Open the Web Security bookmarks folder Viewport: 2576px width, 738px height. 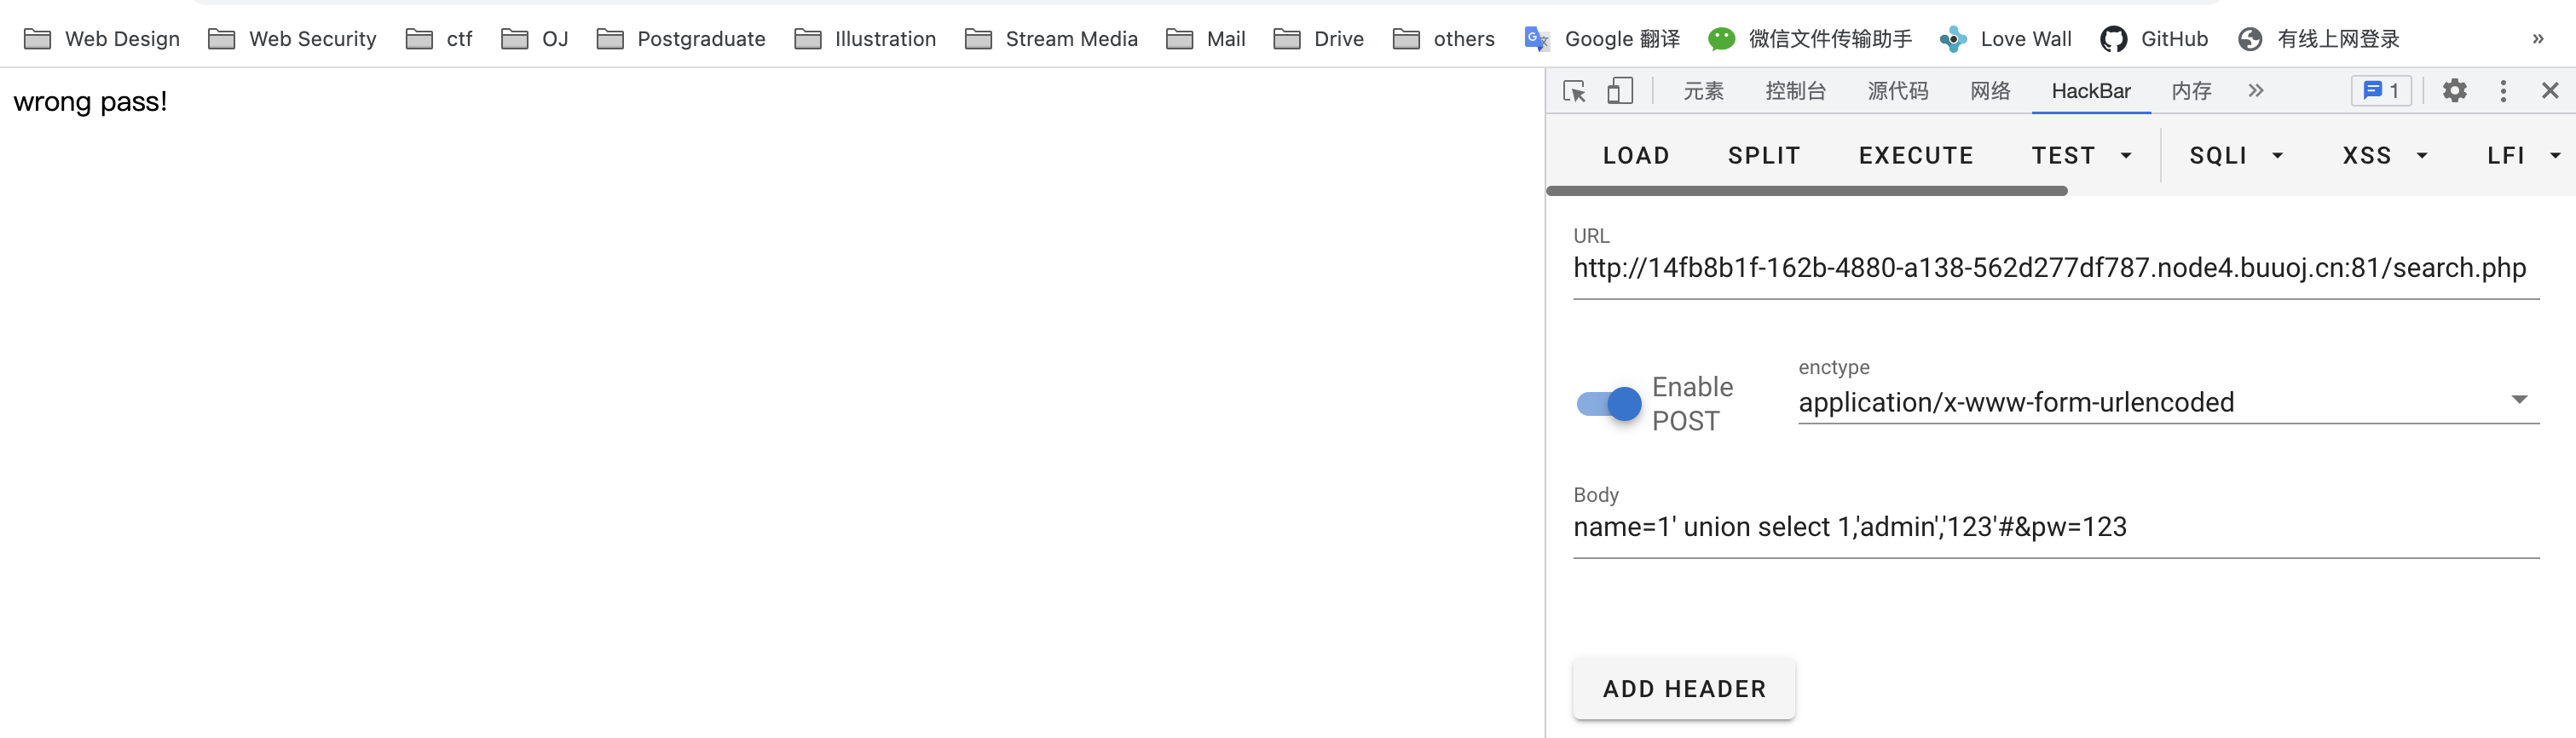tap(292, 39)
